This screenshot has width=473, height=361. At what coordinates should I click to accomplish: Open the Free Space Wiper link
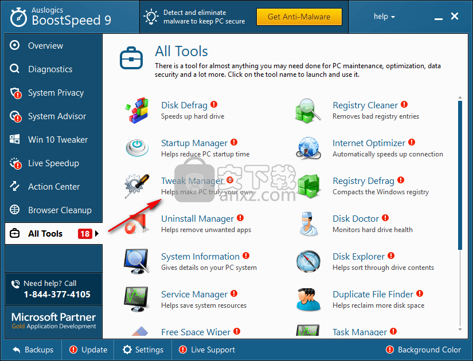click(x=196, y=332)
